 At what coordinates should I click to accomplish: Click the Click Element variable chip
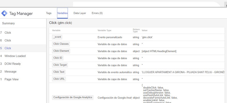[x=61, y=51]
